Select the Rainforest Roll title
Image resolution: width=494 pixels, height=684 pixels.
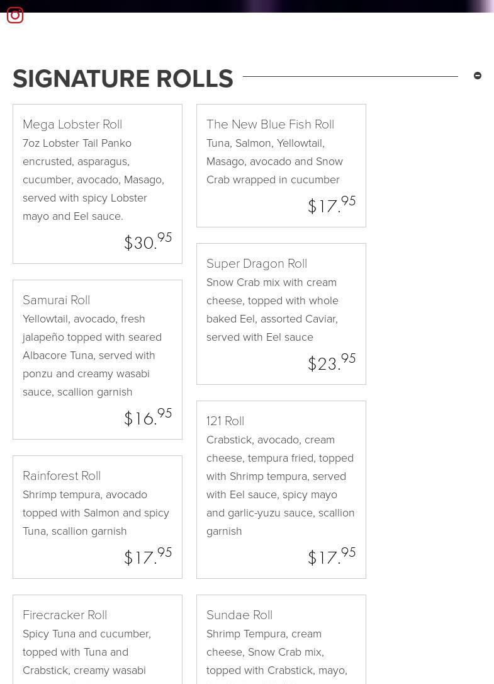62,476
